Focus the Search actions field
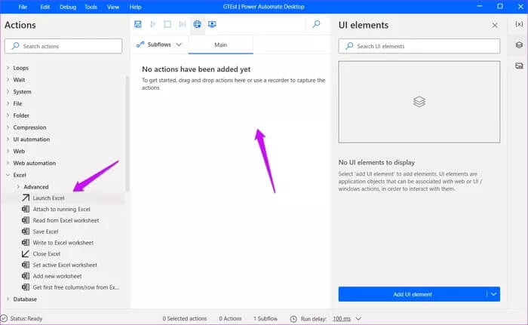Image resolution: width=528 pixels, height=325 pixels. [63, 46]
